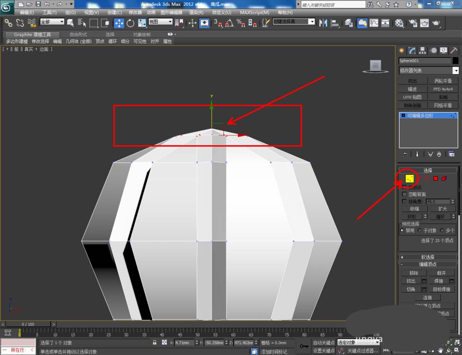Switch to the Motion command panel tab
This screenshot has height=355, width=462.
[x=433, y=50]
